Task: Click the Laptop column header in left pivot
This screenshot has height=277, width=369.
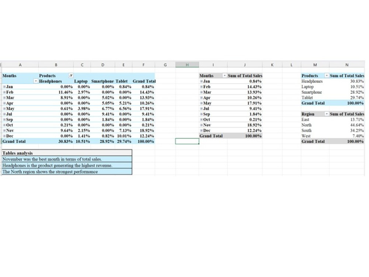Action: click(x=82, y=81)
